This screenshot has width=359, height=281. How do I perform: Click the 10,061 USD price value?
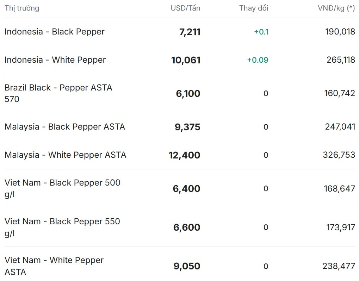186,60
